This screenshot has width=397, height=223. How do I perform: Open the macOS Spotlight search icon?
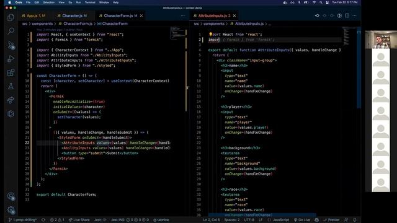tap(321, 2)
